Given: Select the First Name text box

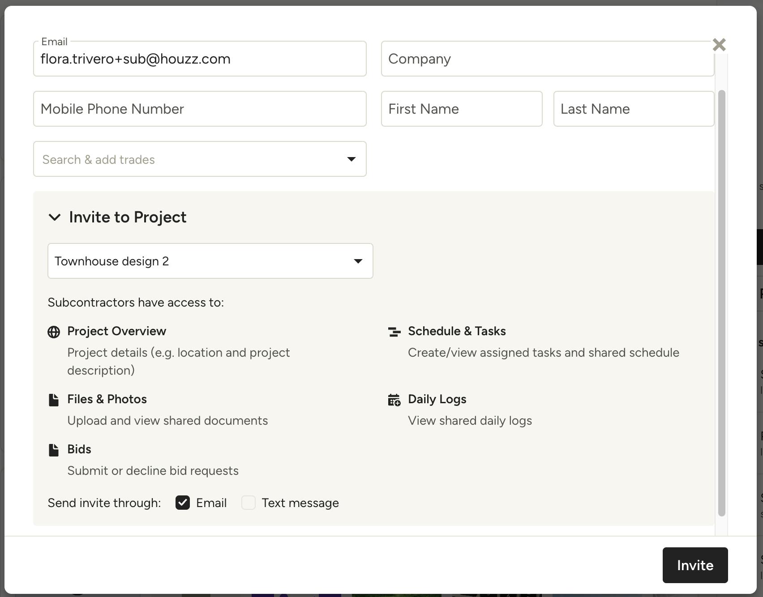Looking at the screenshot, I should click(462, 109).
